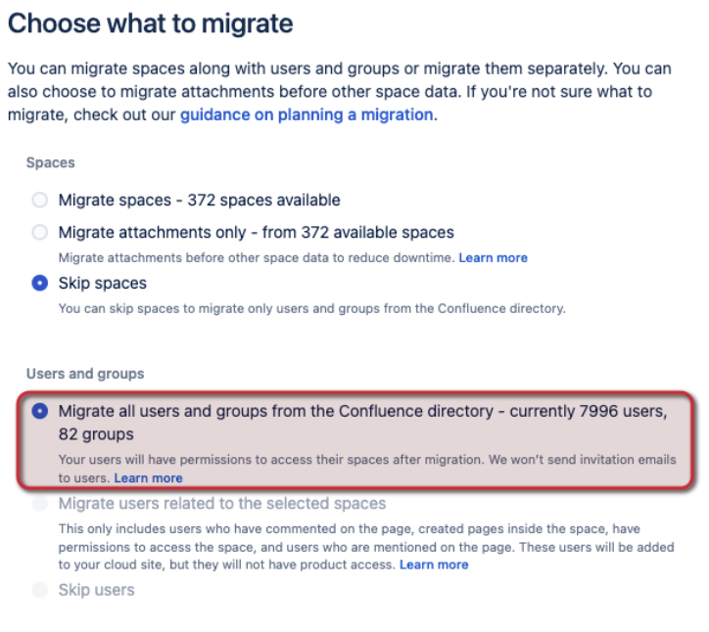Open guidance on planning a migration link
The image size is (709, 632).
coord(306,114)
